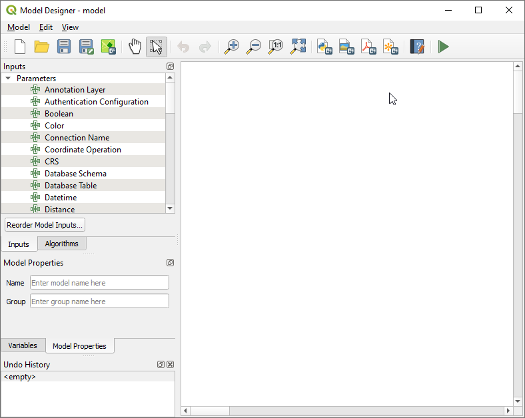Viewport: 525px width, 418px height.
Task: Click the Reorder Model Inputs button
Action: 45,225
